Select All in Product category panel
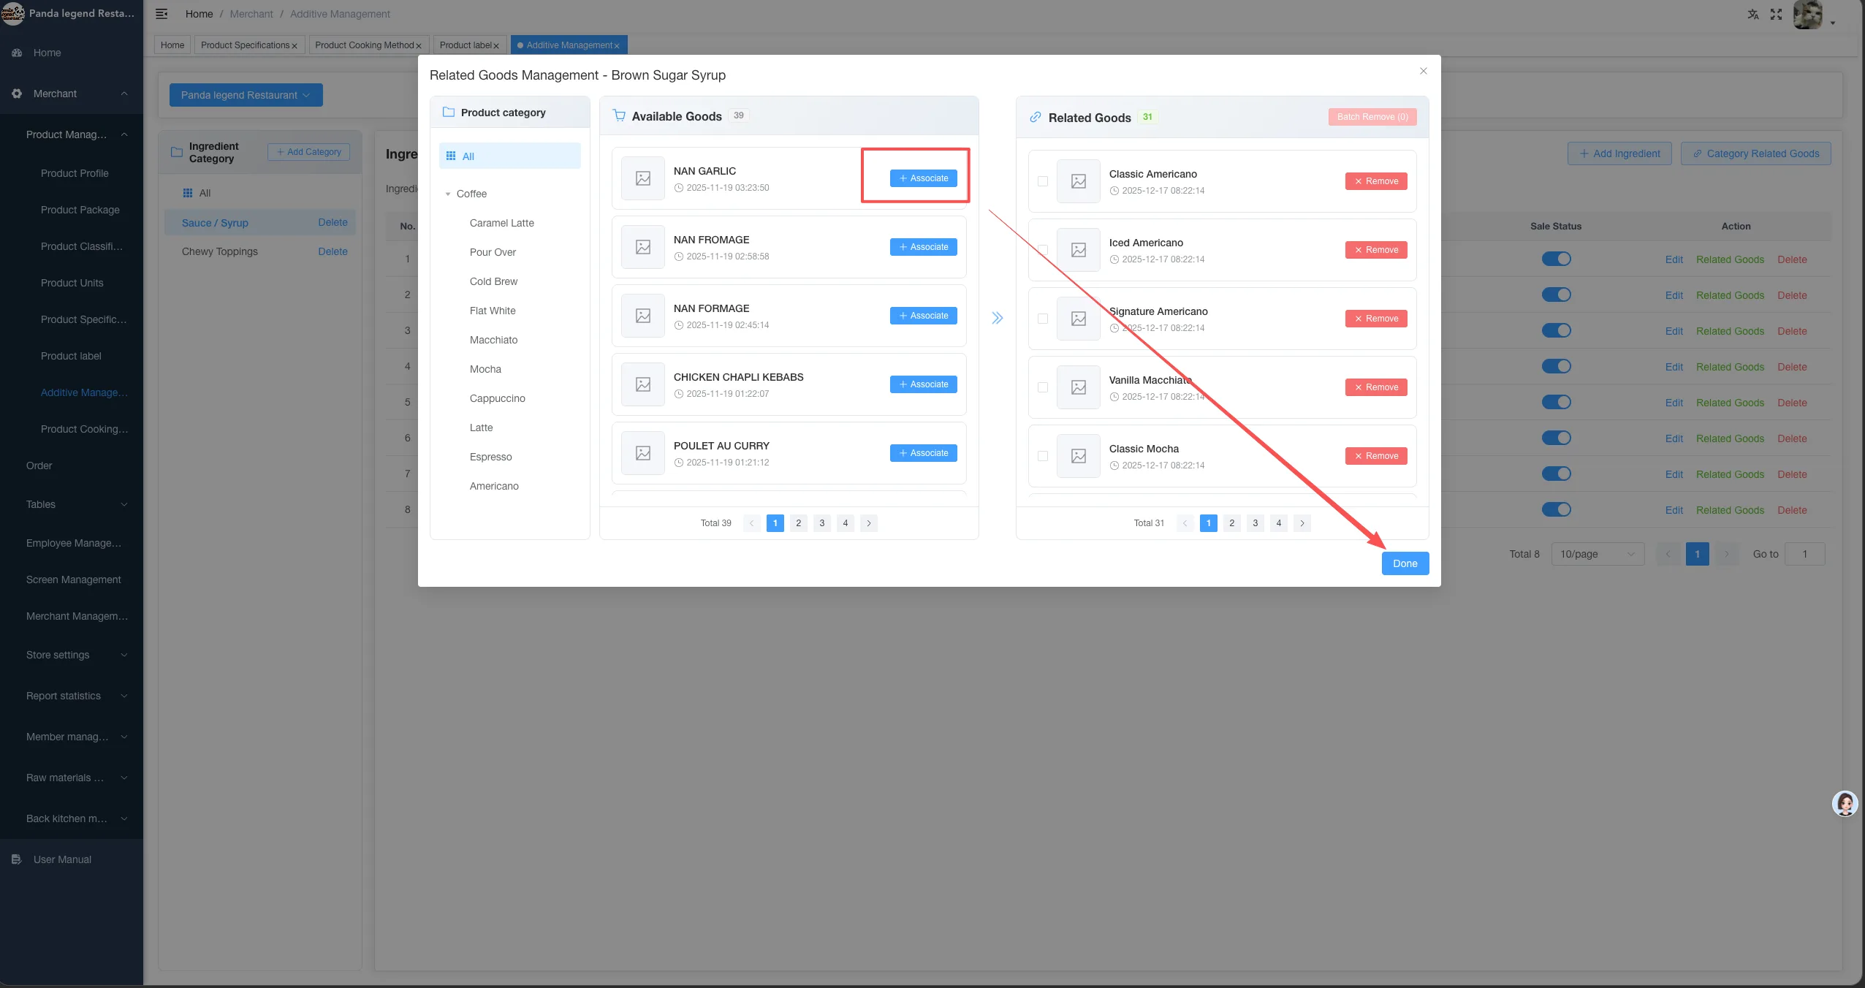Viewport: 1865px width, 988px height. click(510, 156)
